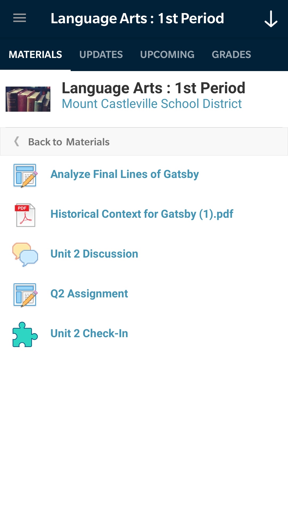Open the Upcoming tab
Image resolution: width=288 pixels, height=521 pixels.
tap(167, 55)
